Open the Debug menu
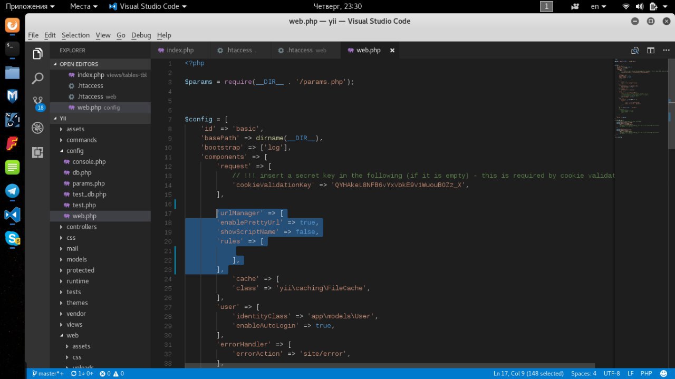This screenshot has width=675, height=379. click(141, 35)
